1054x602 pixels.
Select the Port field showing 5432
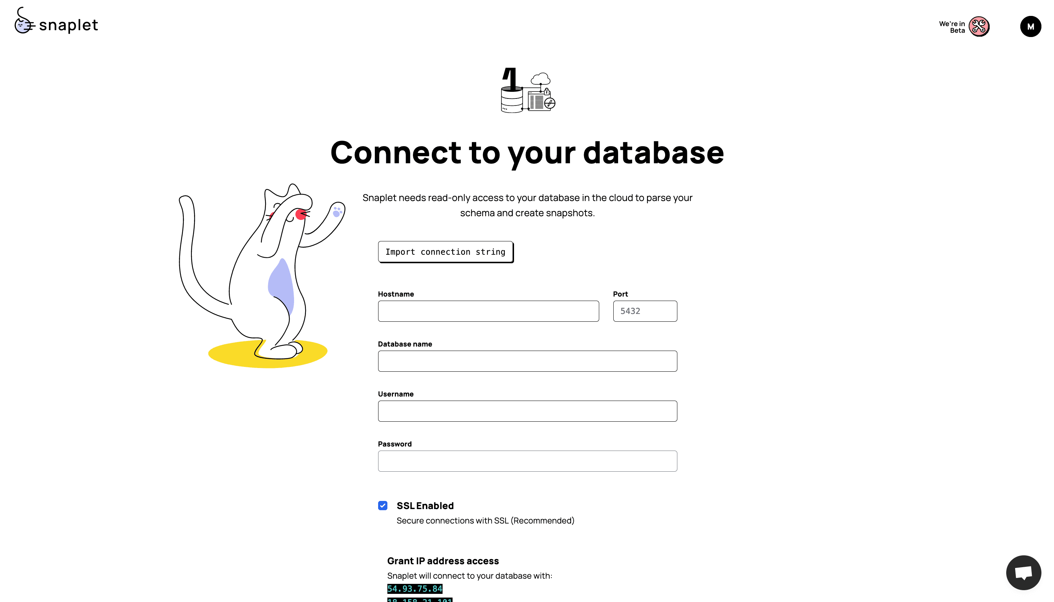(645, 311)
